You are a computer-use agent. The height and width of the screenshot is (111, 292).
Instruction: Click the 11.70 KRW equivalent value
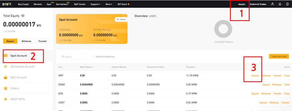click(x=192, y=75)
